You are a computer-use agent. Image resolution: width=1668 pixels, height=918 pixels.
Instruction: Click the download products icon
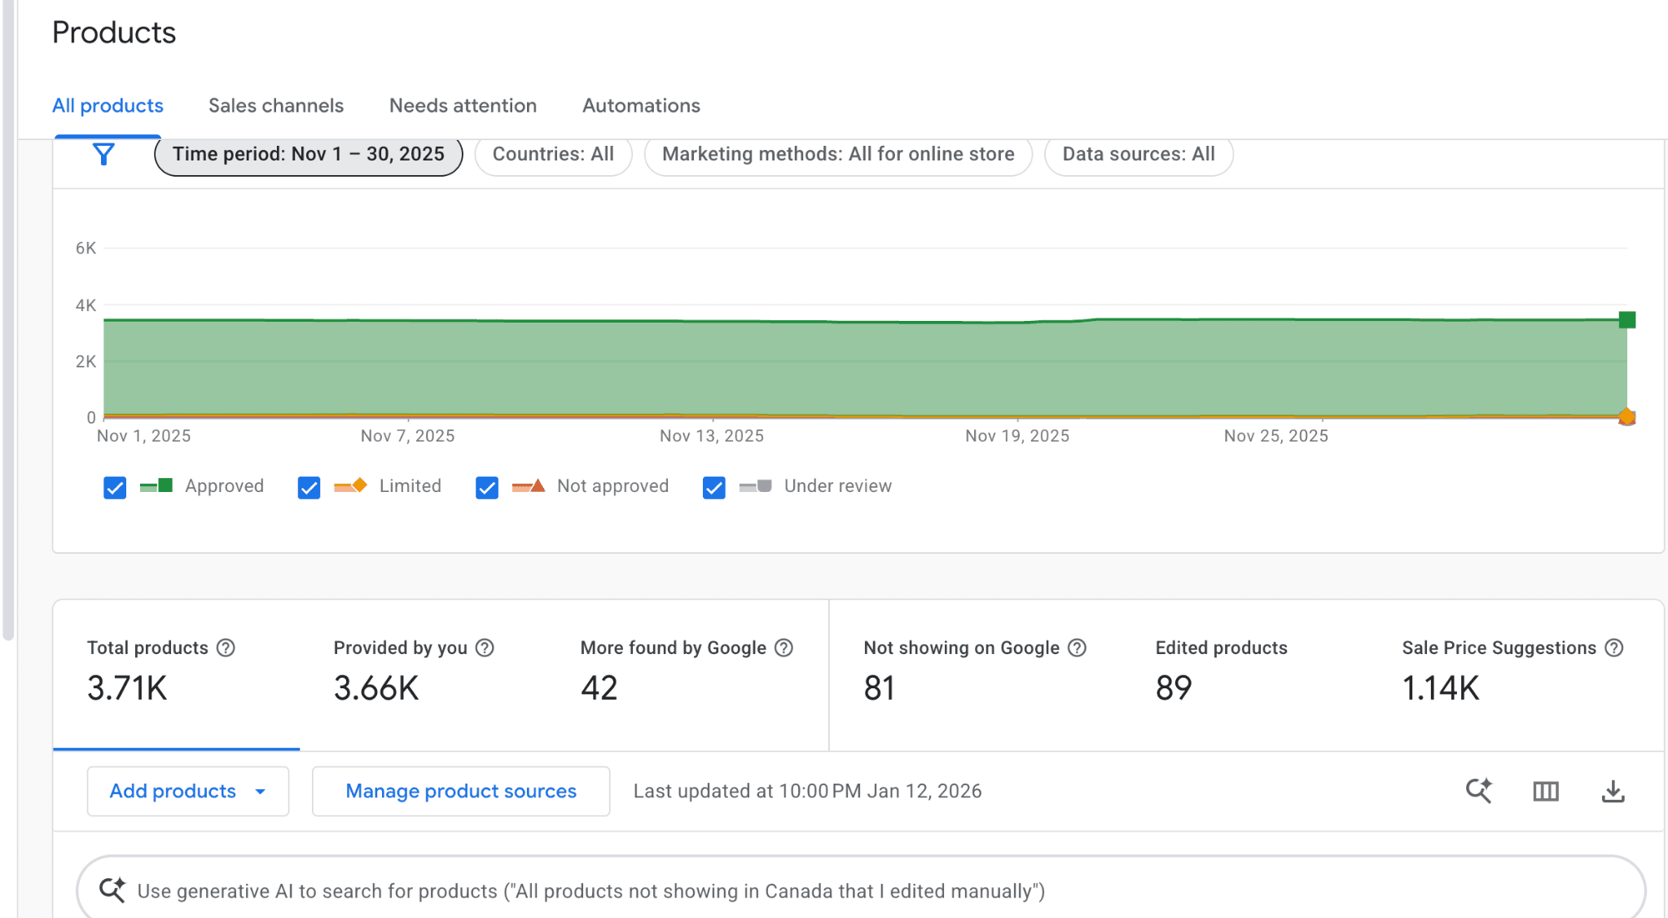point(1613,791)
